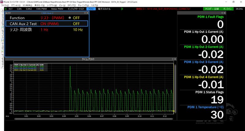This screenshot has height=131, width=245.
Task: Click the move icon in タイムプロット panel header
Action: (173, 59)
